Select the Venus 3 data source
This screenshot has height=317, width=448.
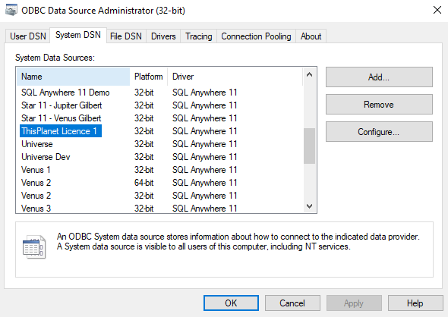point(36,209)
